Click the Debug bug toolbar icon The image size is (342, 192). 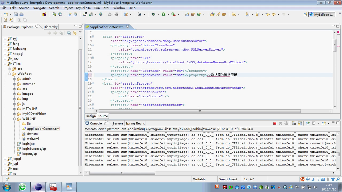pos(153,14)
